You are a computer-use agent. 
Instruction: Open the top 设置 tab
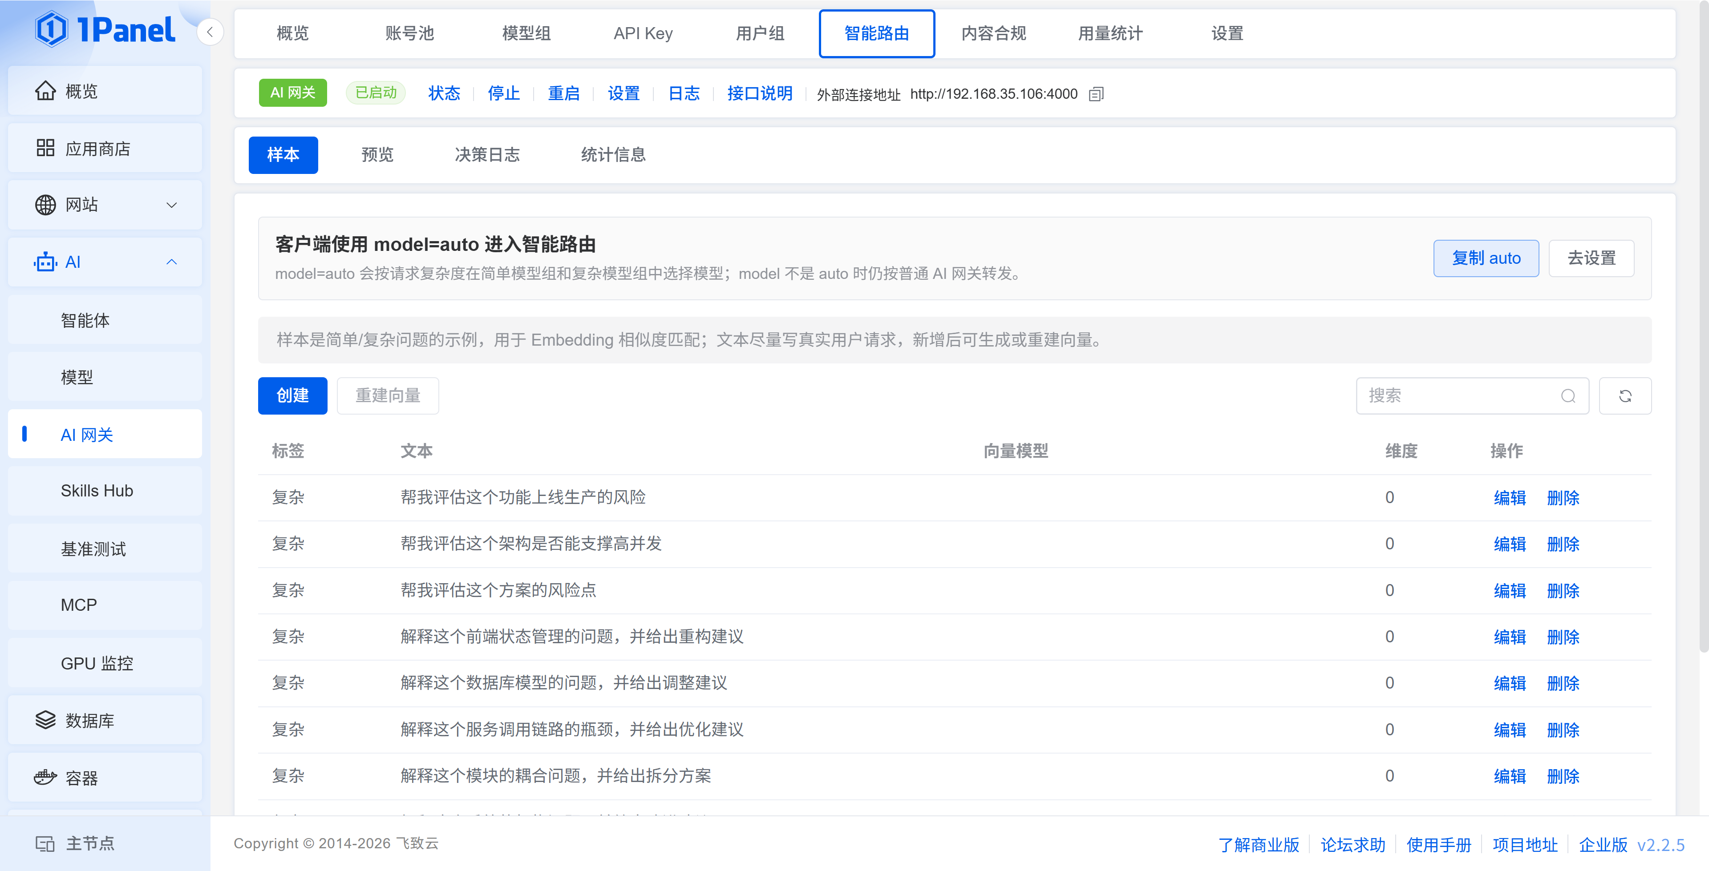click(1227, 33)
